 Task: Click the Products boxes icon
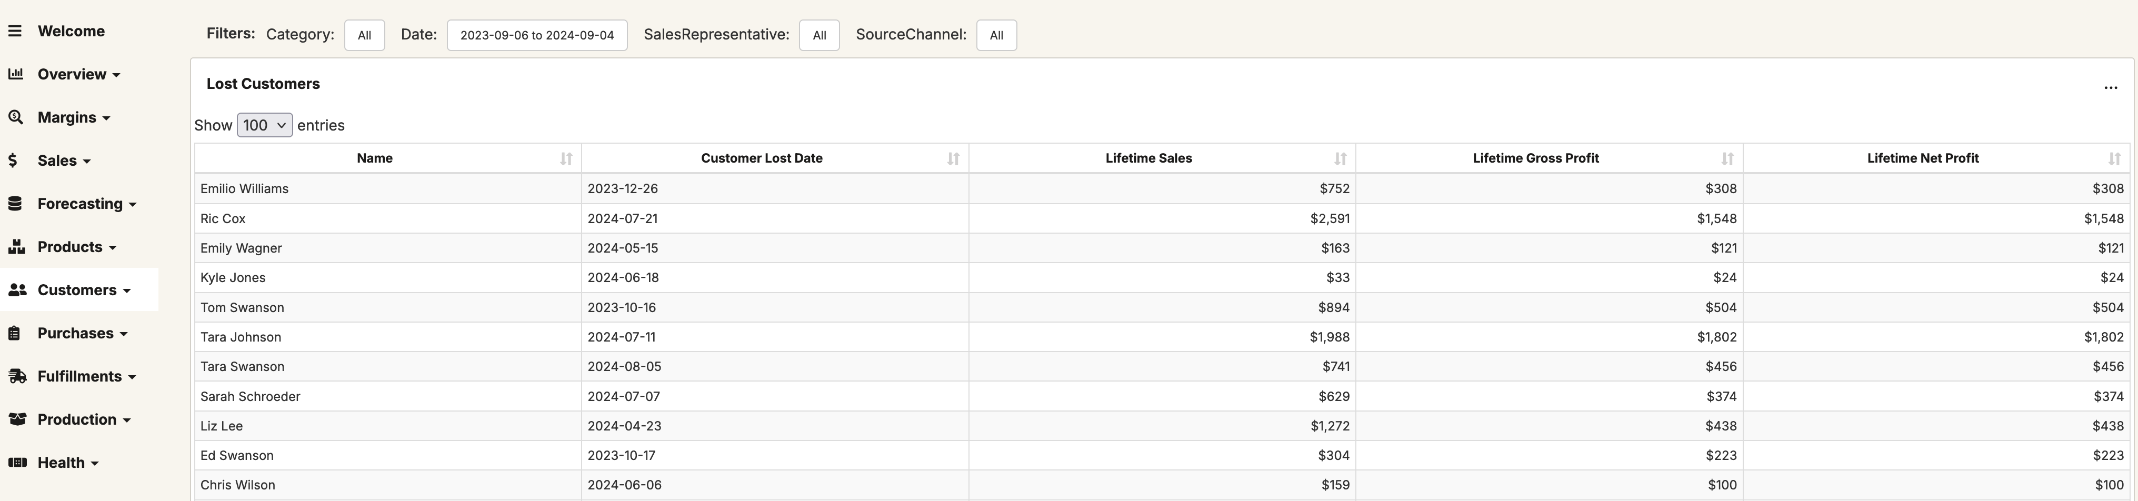(16, 247)
